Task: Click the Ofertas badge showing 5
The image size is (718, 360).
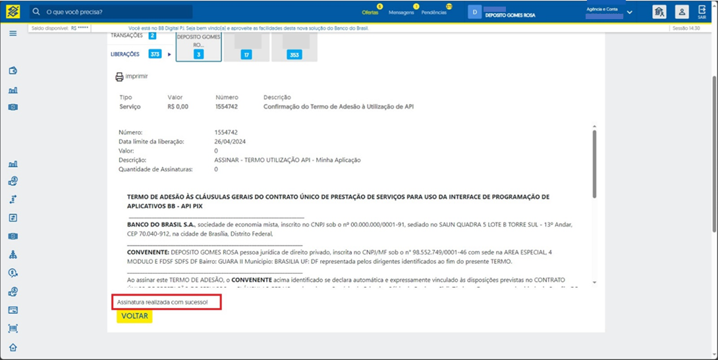Action: (379, 7)
